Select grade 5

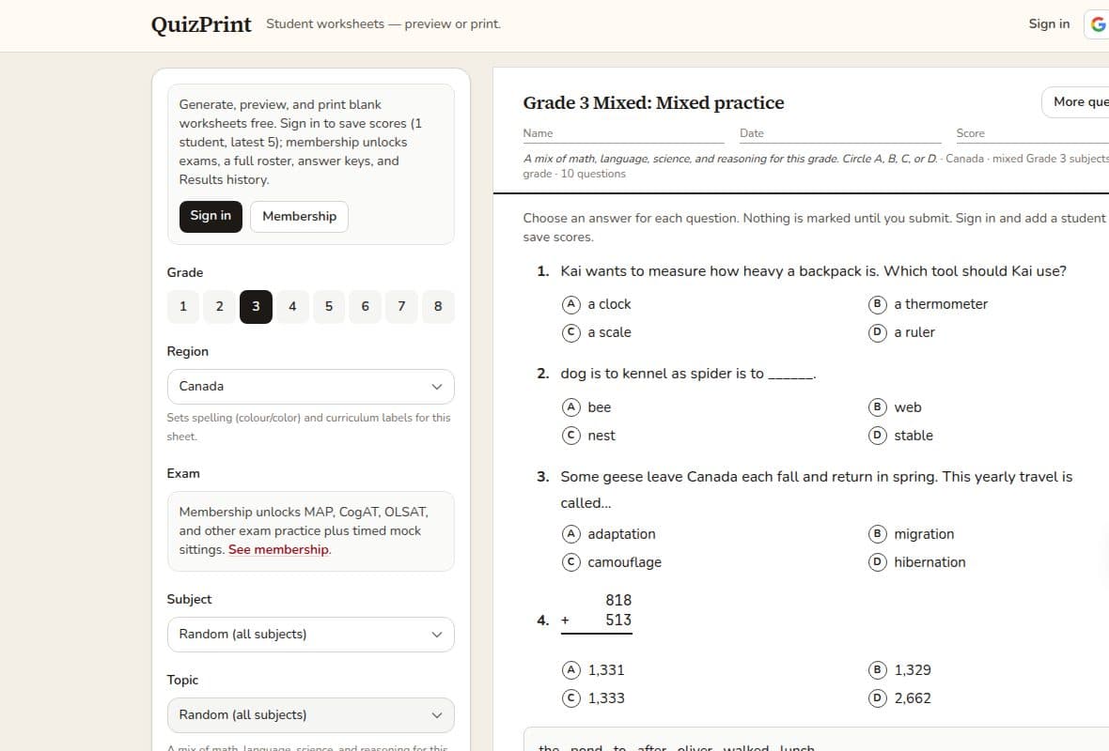pos(329,307)
